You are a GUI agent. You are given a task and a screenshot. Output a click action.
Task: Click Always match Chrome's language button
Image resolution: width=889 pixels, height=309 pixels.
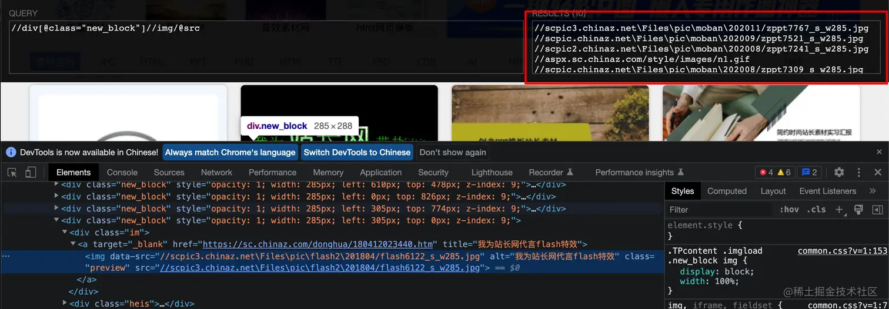click(230, 152)
